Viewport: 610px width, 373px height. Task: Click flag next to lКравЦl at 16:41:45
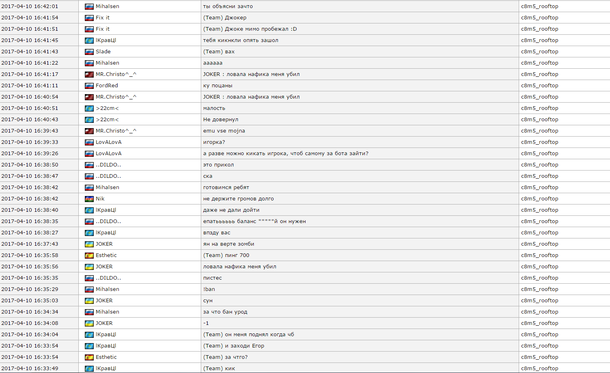tap(89, 40)
